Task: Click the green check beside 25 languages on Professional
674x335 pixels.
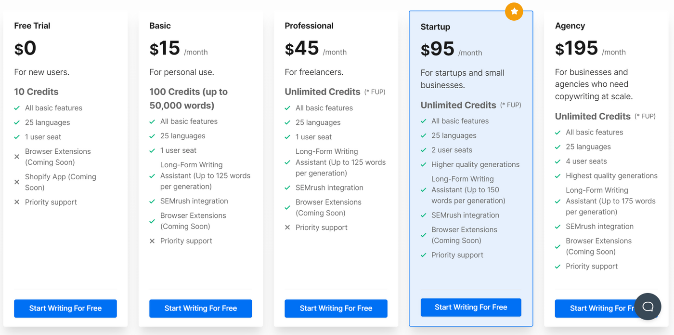Action: pos(287,122)
